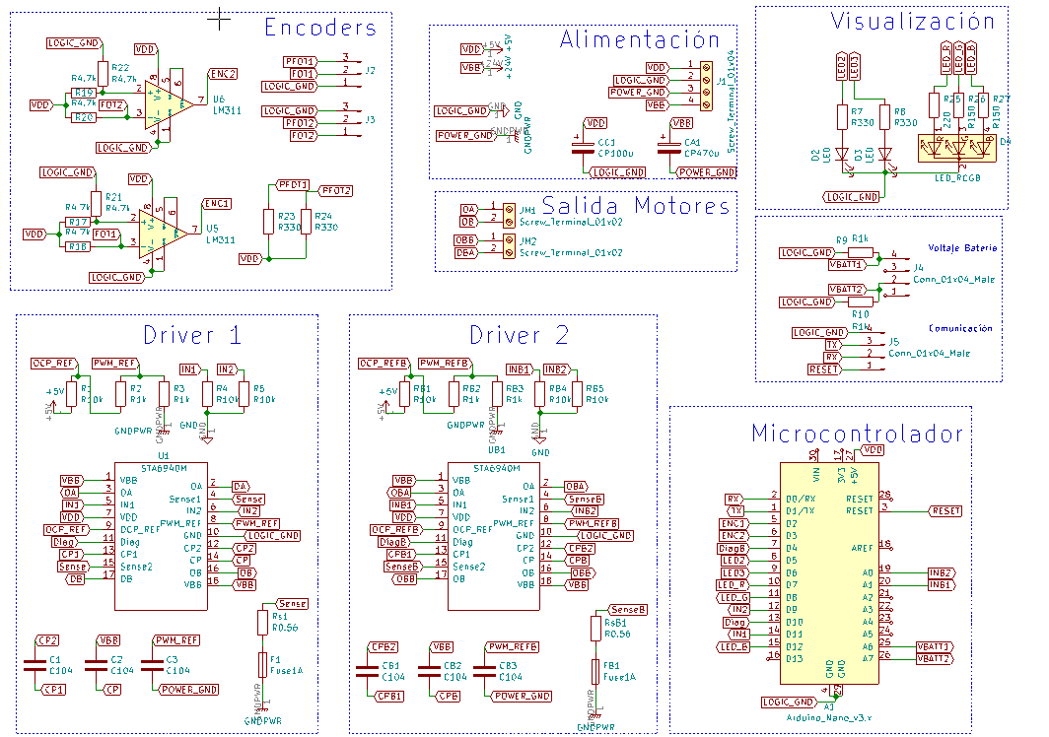The image size is (1049, 737).
Task: Click resistor R21 symbol in Encoders block
Action: point(96,203)
